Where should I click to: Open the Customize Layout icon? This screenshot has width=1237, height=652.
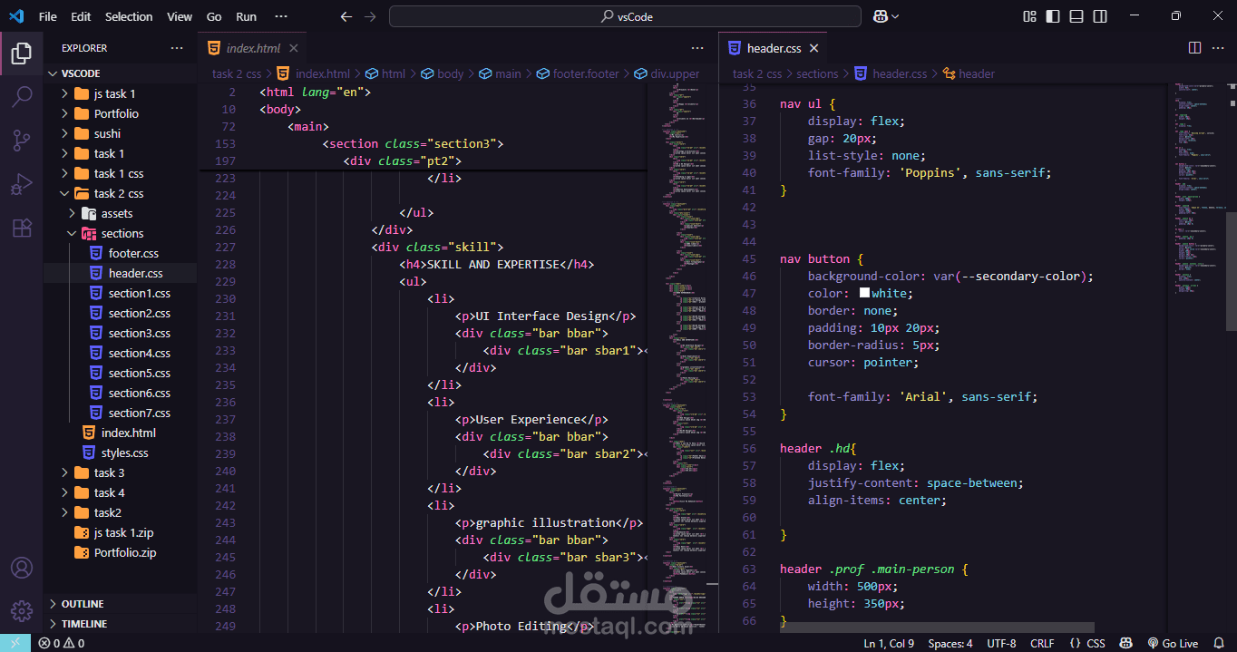click(x=1029, y=16)
